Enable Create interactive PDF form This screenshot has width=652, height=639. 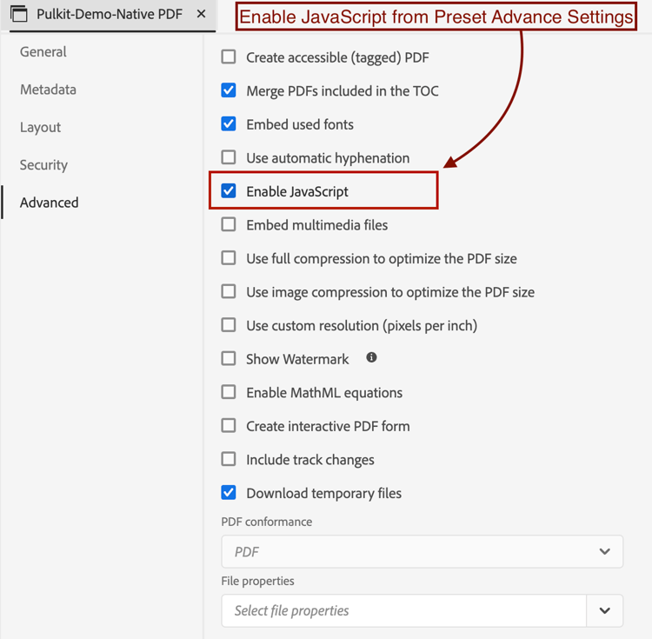pyautogui.click(x=229, y=426)
